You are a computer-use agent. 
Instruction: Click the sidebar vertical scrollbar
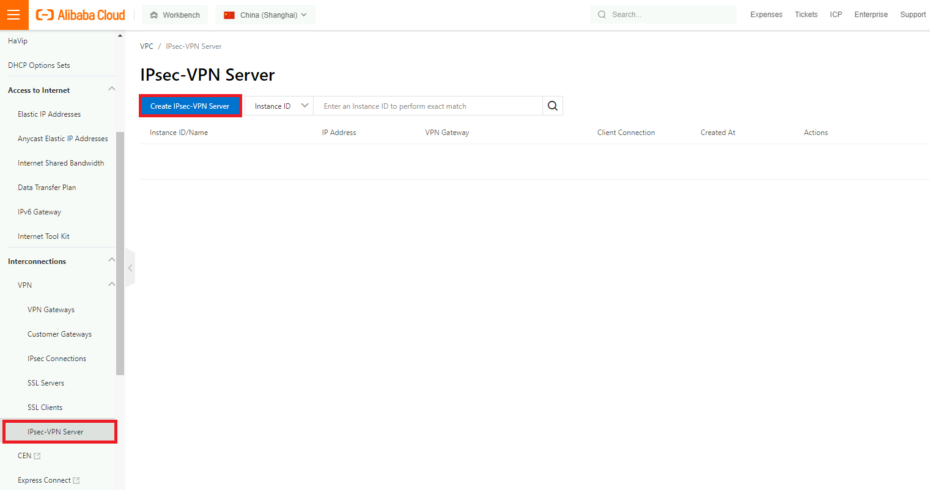coord(120,253)
